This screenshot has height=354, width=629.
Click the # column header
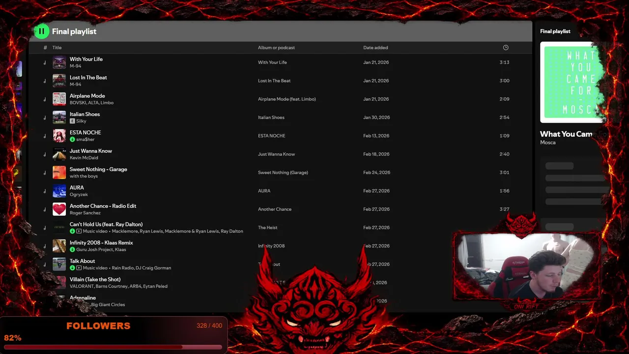pos(45,48)
